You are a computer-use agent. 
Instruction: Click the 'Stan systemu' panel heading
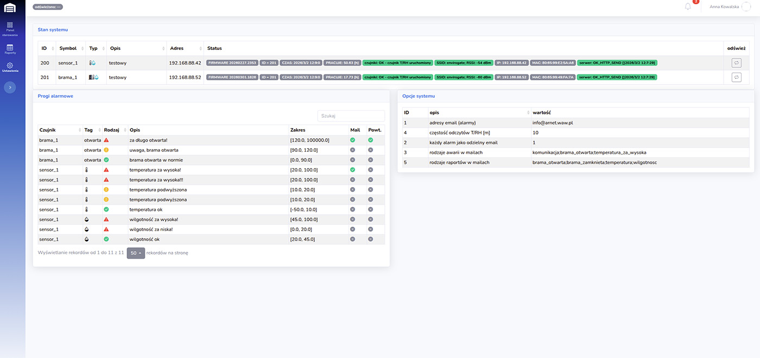(x=53, y=29)
